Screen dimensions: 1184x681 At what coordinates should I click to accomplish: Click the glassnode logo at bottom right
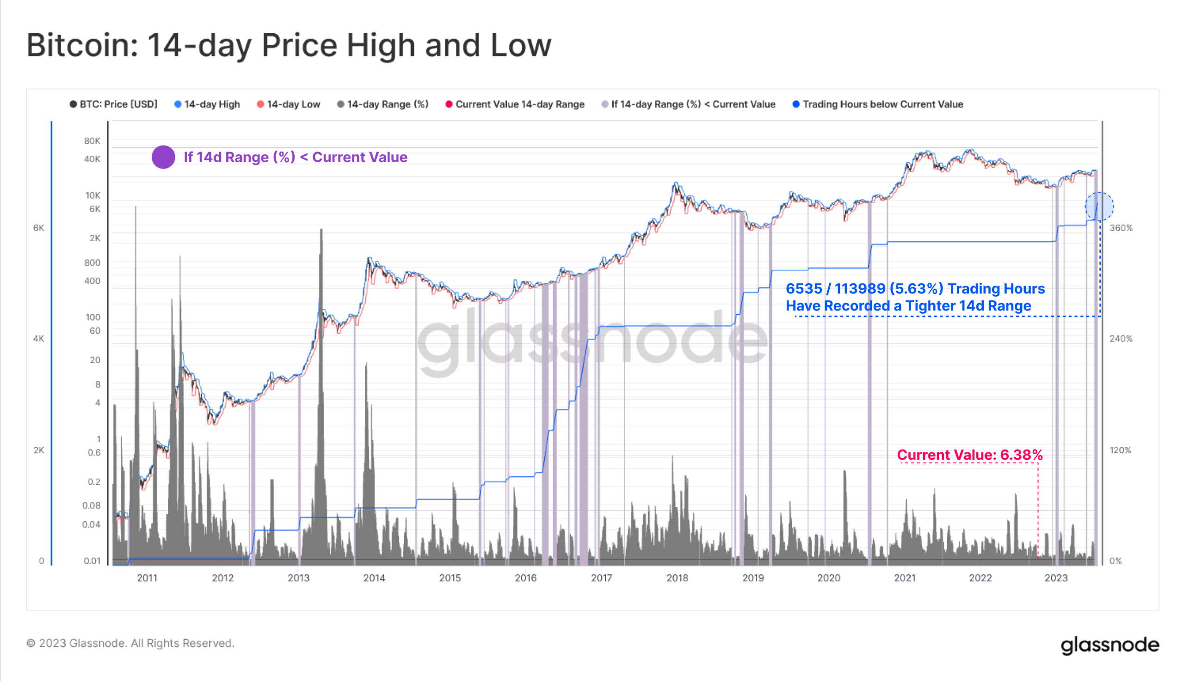pyautogui.click(x=1110, y=645)
